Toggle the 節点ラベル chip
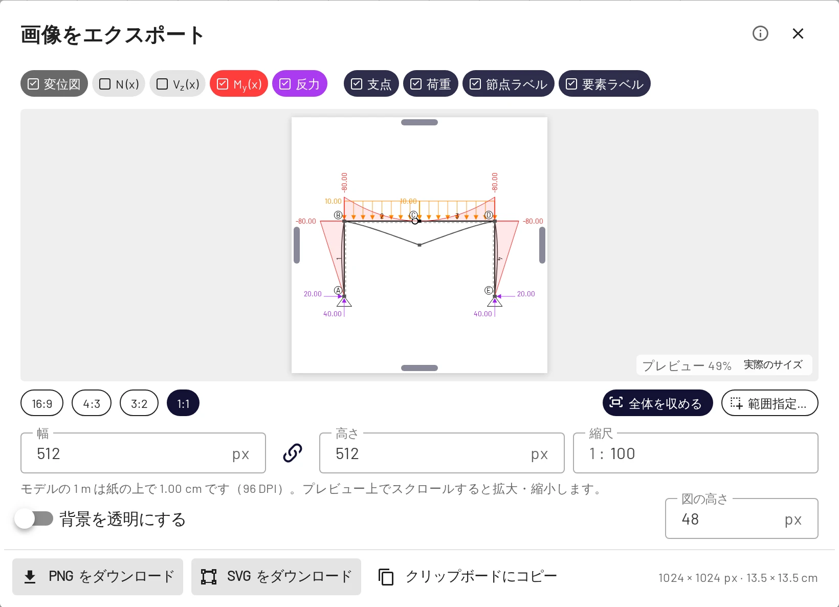 509,84
